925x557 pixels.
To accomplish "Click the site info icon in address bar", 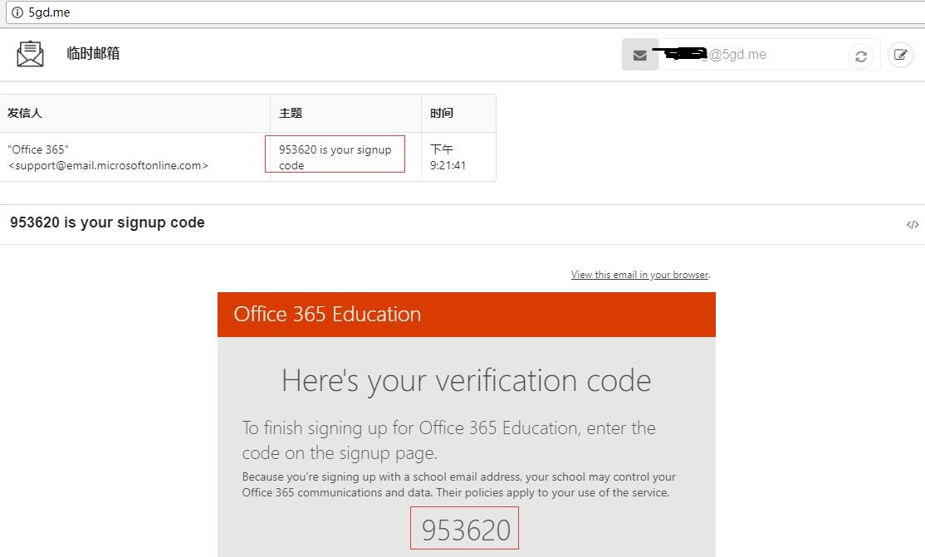I will (x=17, y=12).
